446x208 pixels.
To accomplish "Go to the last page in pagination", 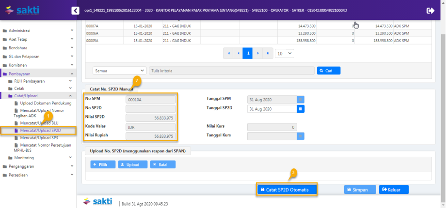I will [x=267, y=53].
